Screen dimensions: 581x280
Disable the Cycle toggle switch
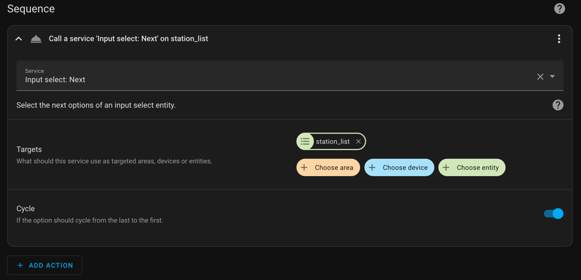pos(553,214)
